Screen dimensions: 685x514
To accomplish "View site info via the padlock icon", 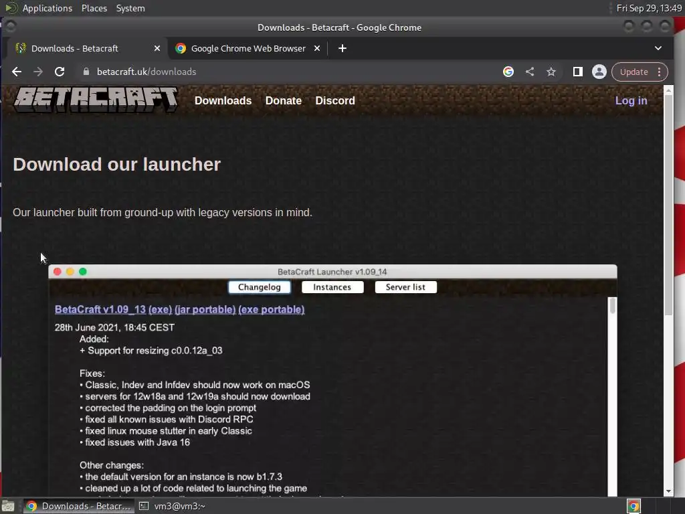I will [x=86, y=72].
